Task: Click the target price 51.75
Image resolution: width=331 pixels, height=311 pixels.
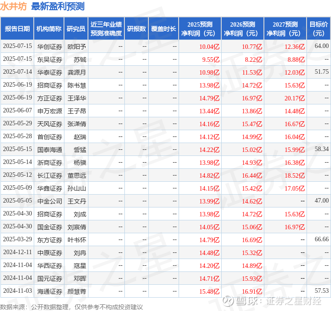Action: (x=322, y=72)
